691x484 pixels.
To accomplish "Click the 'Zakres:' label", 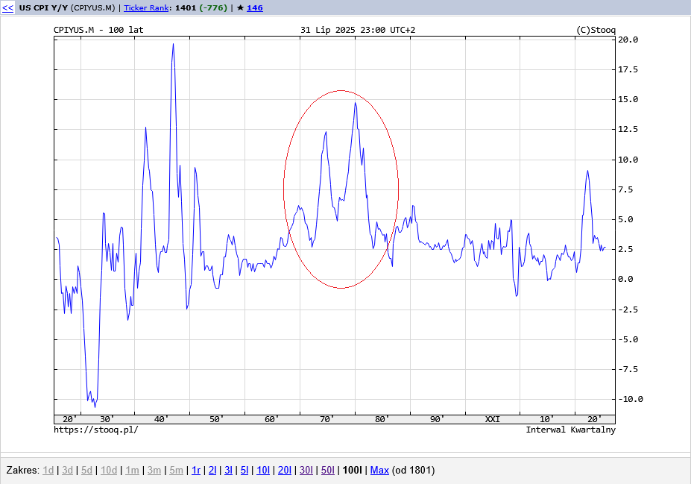I will point(23,471).
